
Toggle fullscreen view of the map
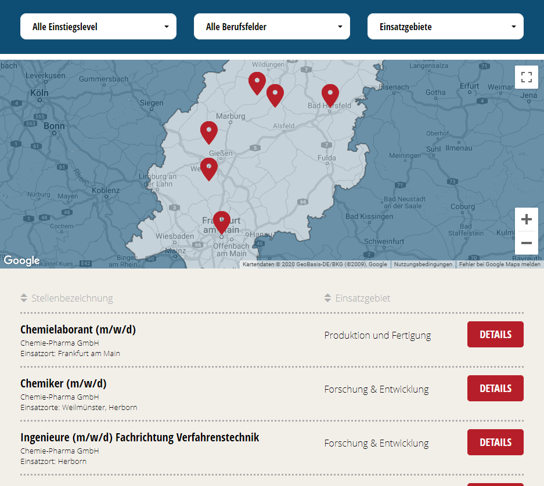point(526,77)
